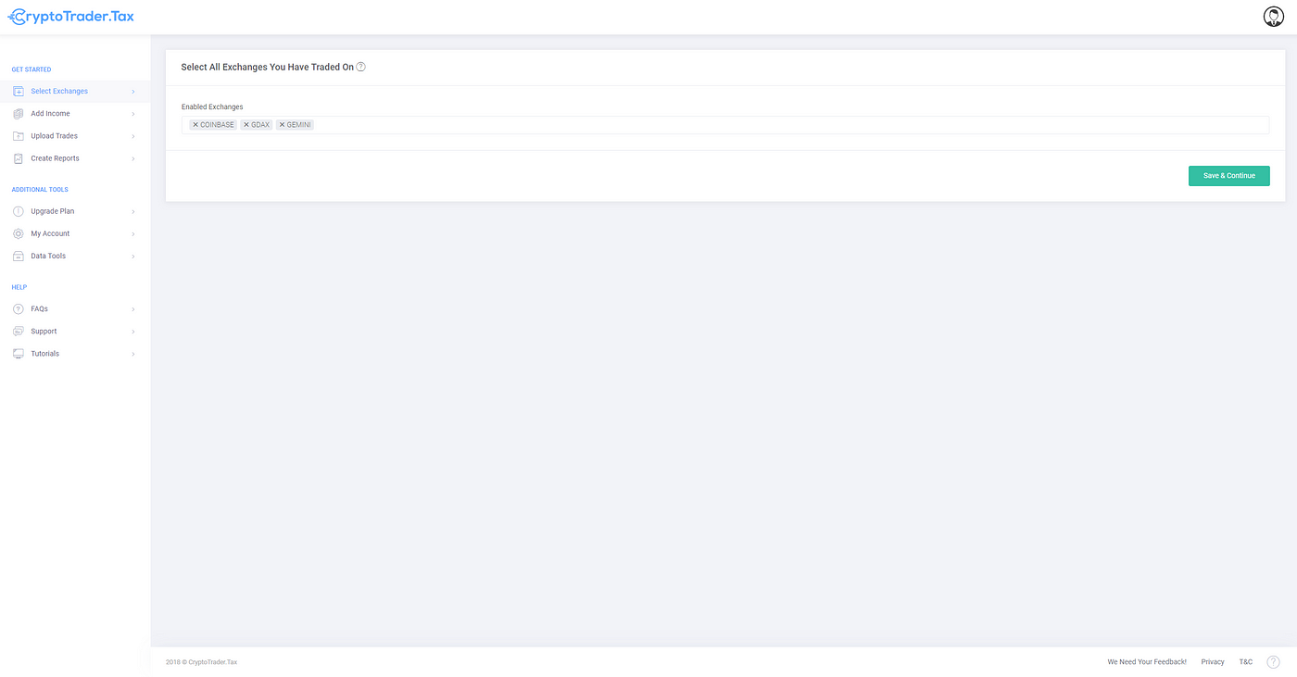Click We Need Your Feedback link
Viewport: 1297px width, 677px height.
point(1147,662)
